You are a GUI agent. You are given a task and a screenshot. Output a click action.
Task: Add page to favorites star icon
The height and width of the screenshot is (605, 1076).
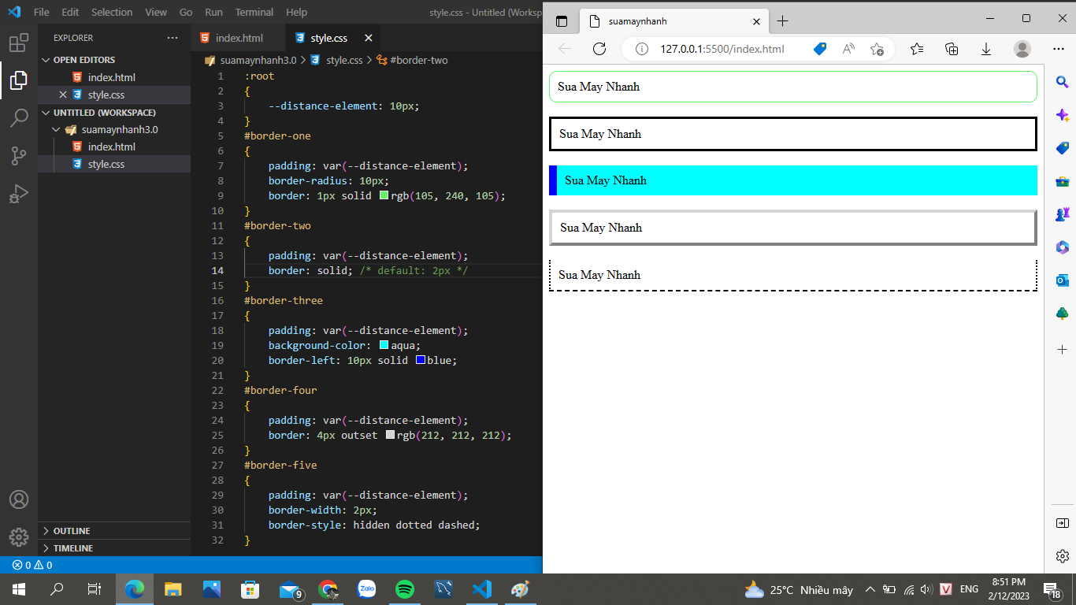click(877, 49)
